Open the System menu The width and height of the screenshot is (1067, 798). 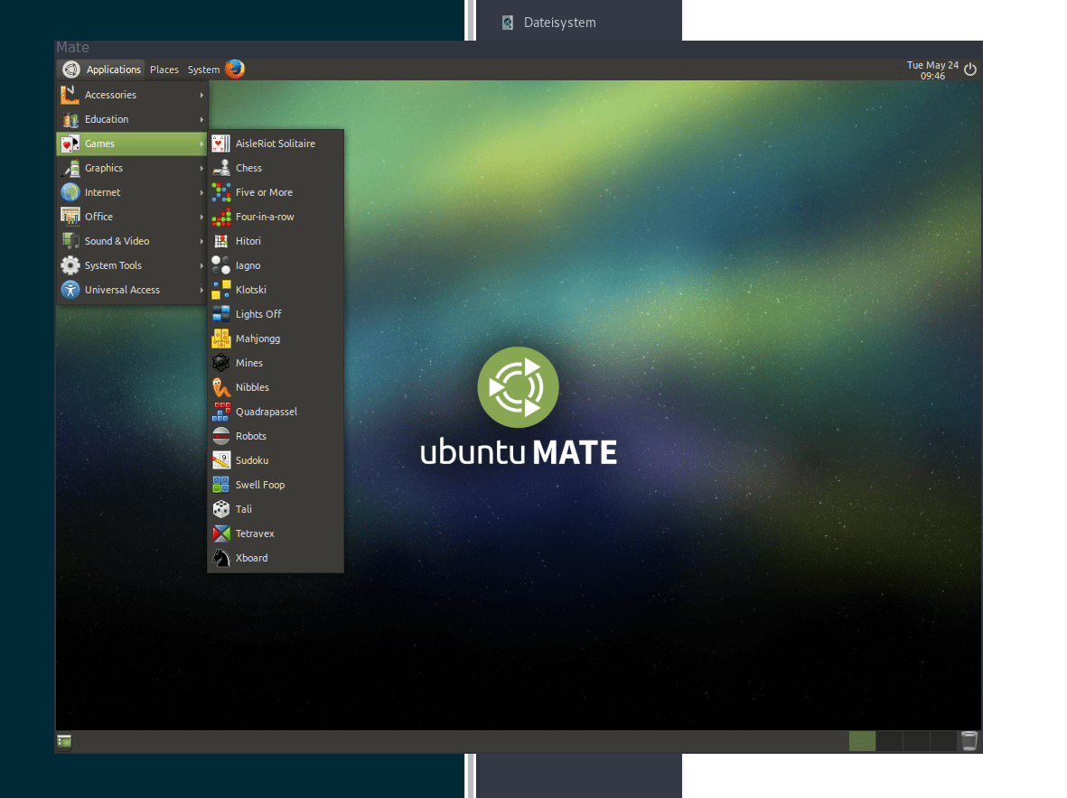202,69
